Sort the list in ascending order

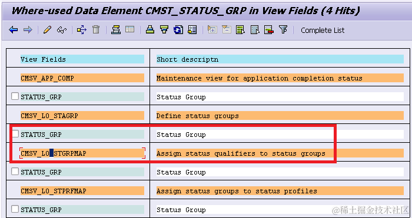149,30
